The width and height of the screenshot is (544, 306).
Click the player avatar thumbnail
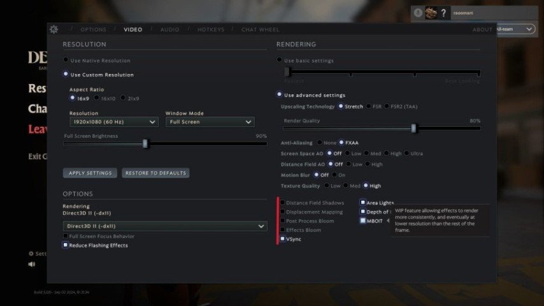pyautogui.click(x=431, y=13)
